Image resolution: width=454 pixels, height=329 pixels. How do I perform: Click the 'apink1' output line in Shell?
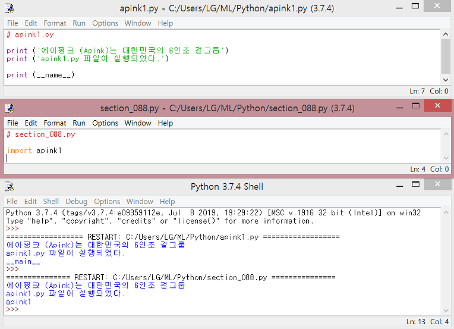[x=18, y=302]
